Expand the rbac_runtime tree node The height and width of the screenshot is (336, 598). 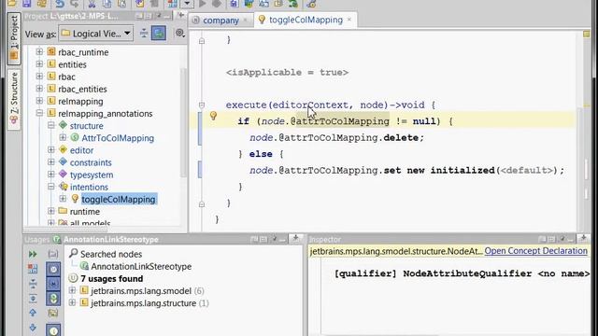tap(39, 52)
